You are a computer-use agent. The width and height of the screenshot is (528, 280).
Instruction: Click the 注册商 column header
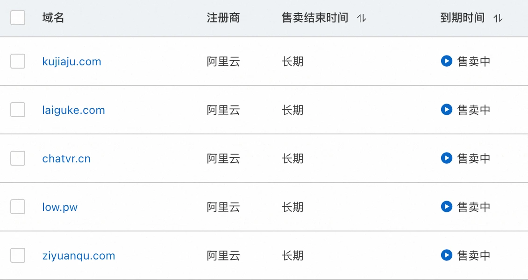click(x=223, y=18)
